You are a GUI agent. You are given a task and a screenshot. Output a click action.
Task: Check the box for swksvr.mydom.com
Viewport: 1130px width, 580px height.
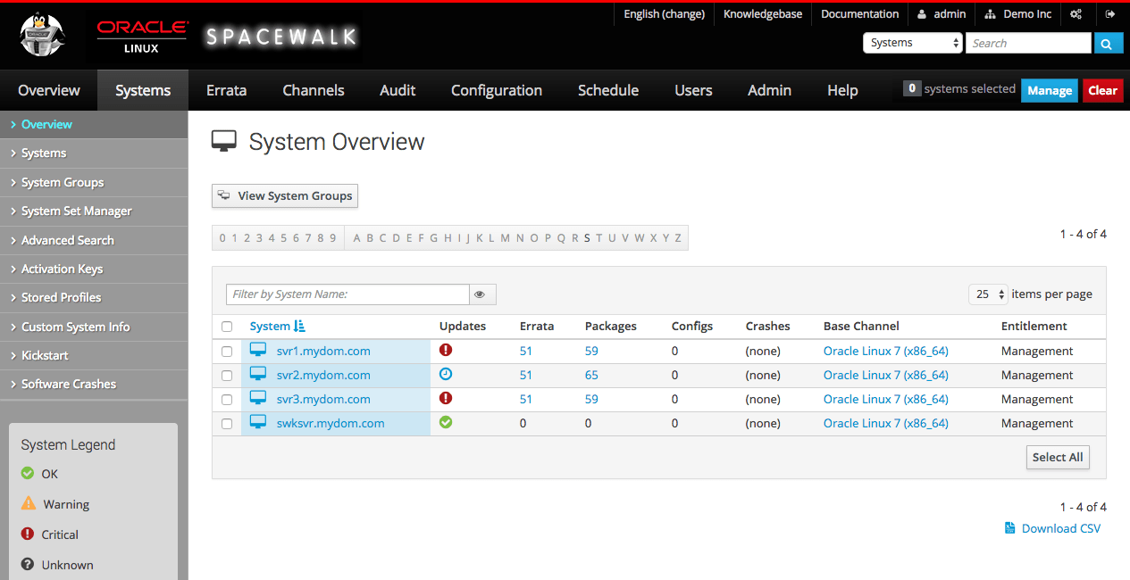tap(227, 424)
